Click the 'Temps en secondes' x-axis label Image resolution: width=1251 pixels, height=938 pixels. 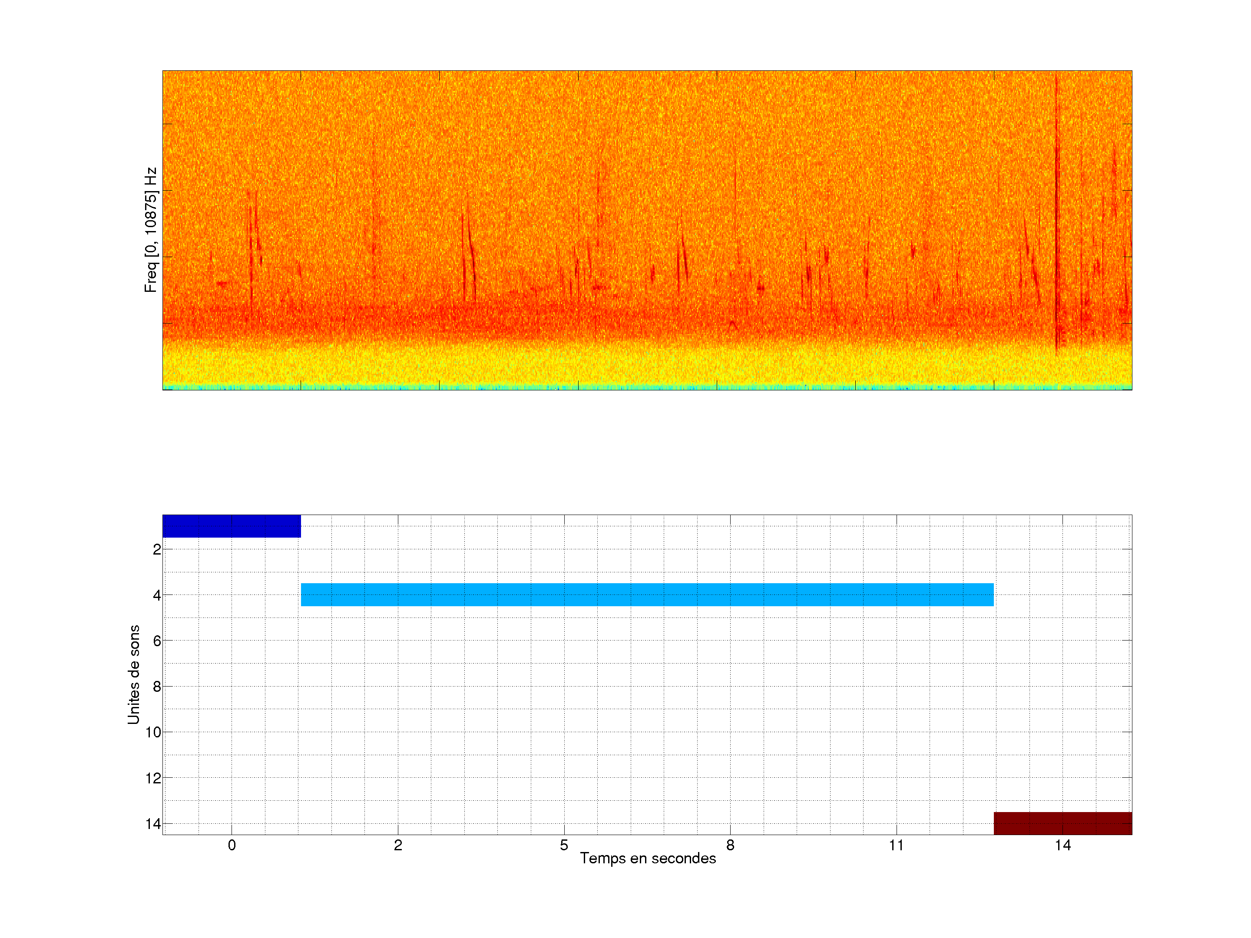[648, 858]
